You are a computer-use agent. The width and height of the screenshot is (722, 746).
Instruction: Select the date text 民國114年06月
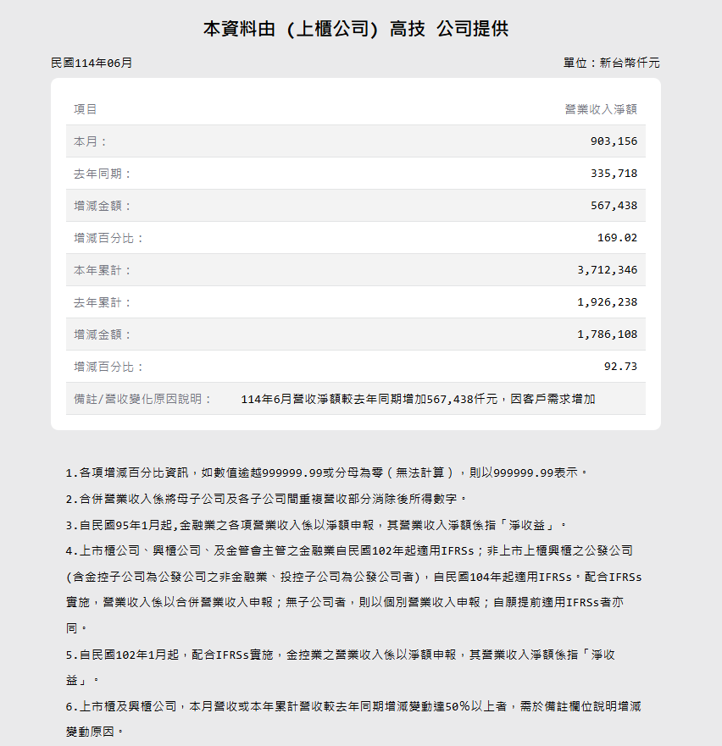[x=92, y=63]
